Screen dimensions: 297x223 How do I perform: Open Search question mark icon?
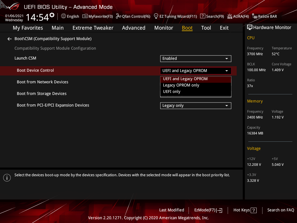pyautogui.click(x=203, y=16)
